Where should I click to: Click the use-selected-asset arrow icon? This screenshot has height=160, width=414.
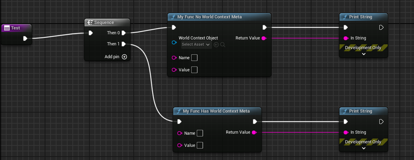(x=216, y=45)
